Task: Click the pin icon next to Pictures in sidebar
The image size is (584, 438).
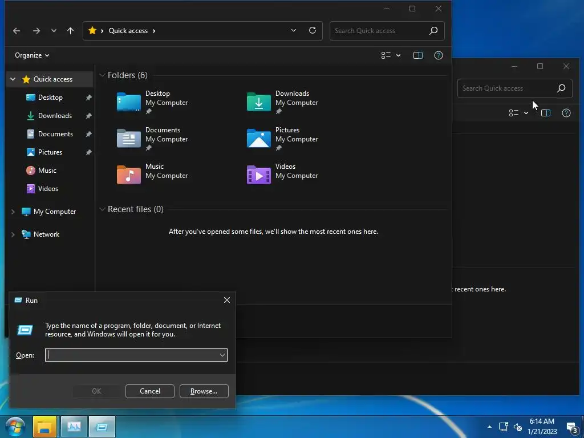Action: coord(88,152)
